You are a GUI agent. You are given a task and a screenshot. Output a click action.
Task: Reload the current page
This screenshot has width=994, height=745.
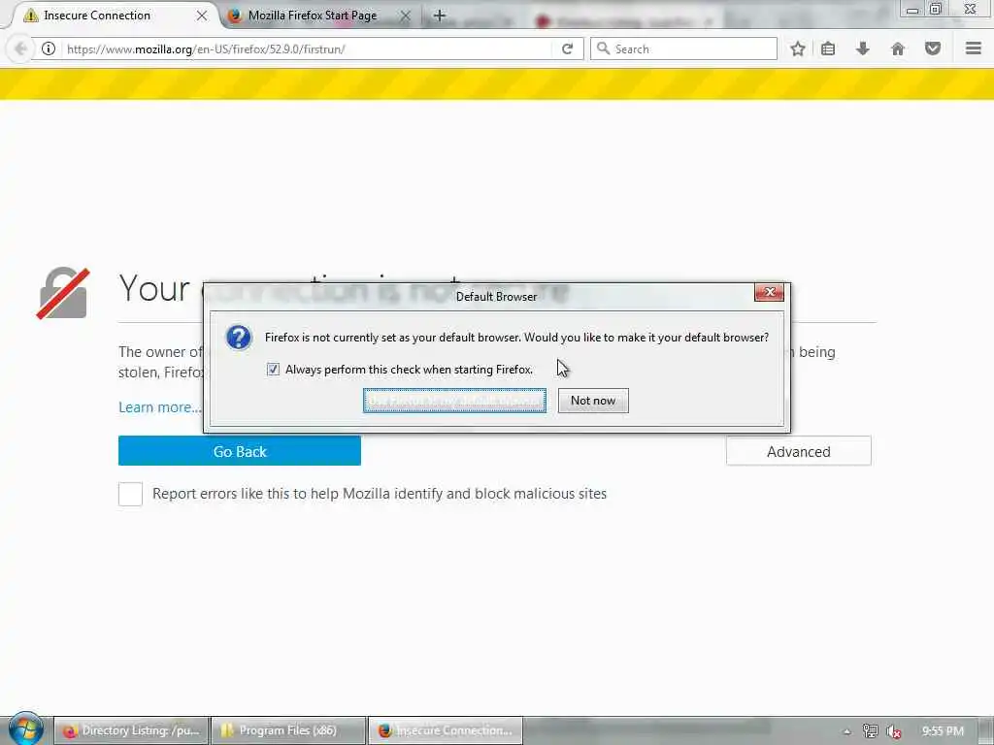pyautogui.click(x=567, y=49)
